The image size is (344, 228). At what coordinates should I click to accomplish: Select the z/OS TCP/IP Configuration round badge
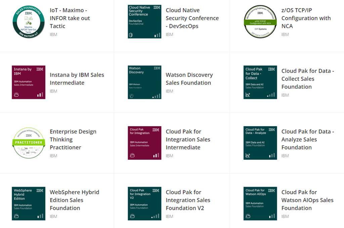tap(260, 22)
